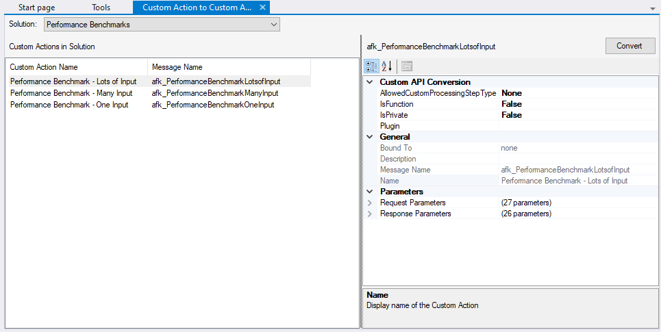Open the tab list dropdown arrow at top right
The height and width of the screenshot is (332, 661).
click(651, 8)
